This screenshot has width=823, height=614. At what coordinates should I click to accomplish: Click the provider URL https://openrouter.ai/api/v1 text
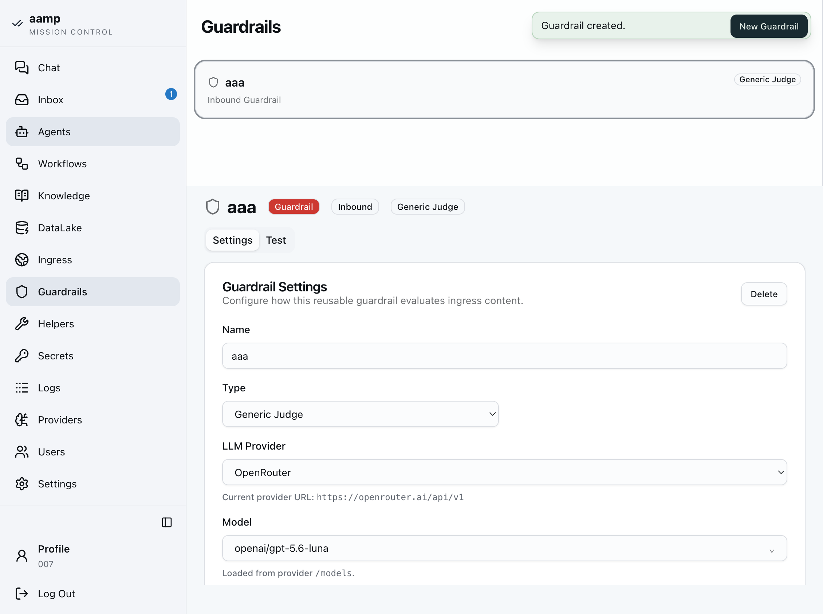[x=390, y=497]
